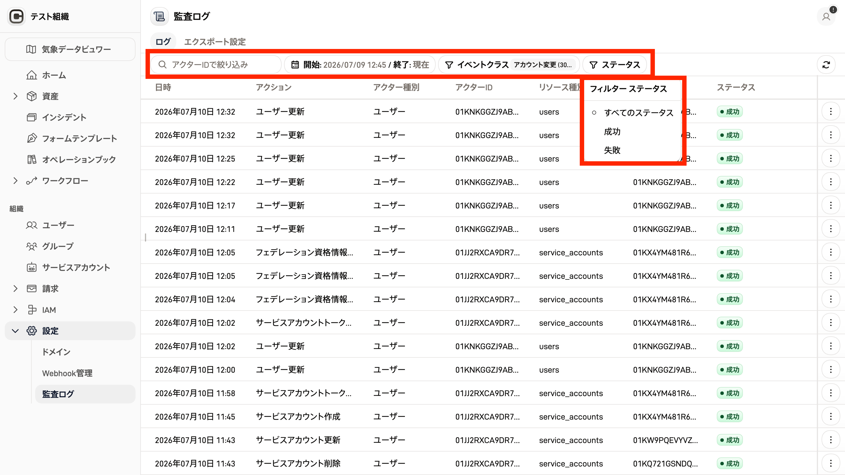Viewport: 845px width, 475px height.
Task: Open the user profile avatar menu
Action: (826, 16)
